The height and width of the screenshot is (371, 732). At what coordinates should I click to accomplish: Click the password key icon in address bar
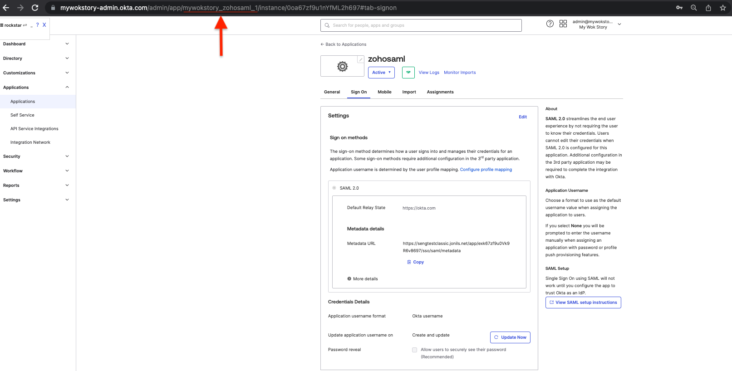(x=679, y=8)
